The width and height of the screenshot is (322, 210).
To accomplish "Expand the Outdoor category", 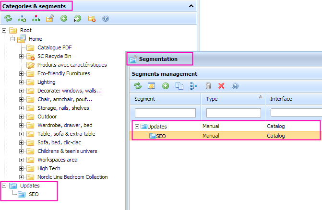I will point(22,117).
